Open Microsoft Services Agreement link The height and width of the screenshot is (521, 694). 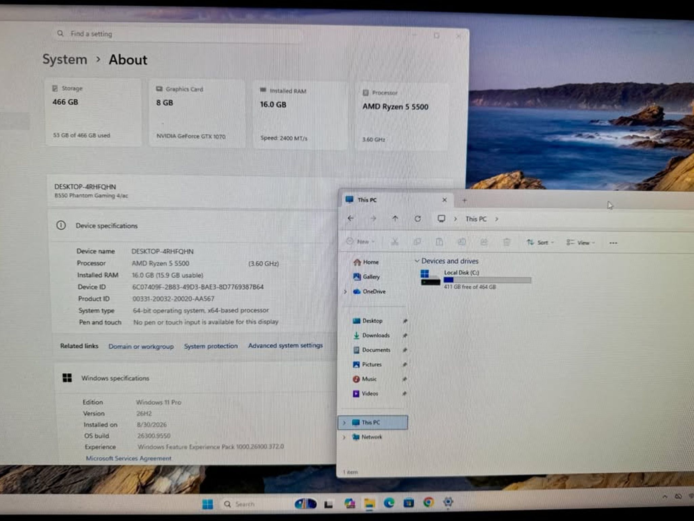pyautogui.click(x=128, y=458)
